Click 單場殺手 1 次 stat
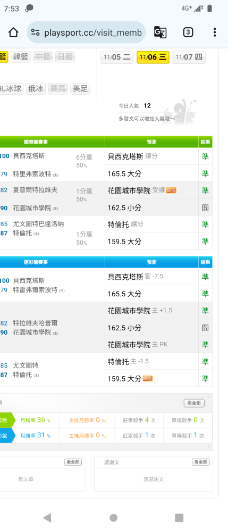 188,435
